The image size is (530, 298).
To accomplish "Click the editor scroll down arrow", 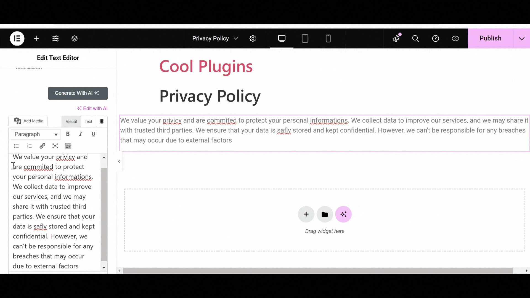I will click(104, 268).
